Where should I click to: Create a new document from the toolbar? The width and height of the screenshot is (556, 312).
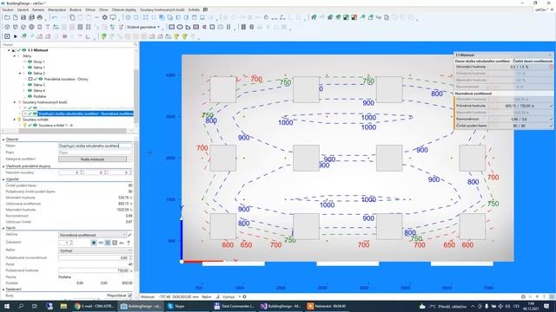[16, 17]
